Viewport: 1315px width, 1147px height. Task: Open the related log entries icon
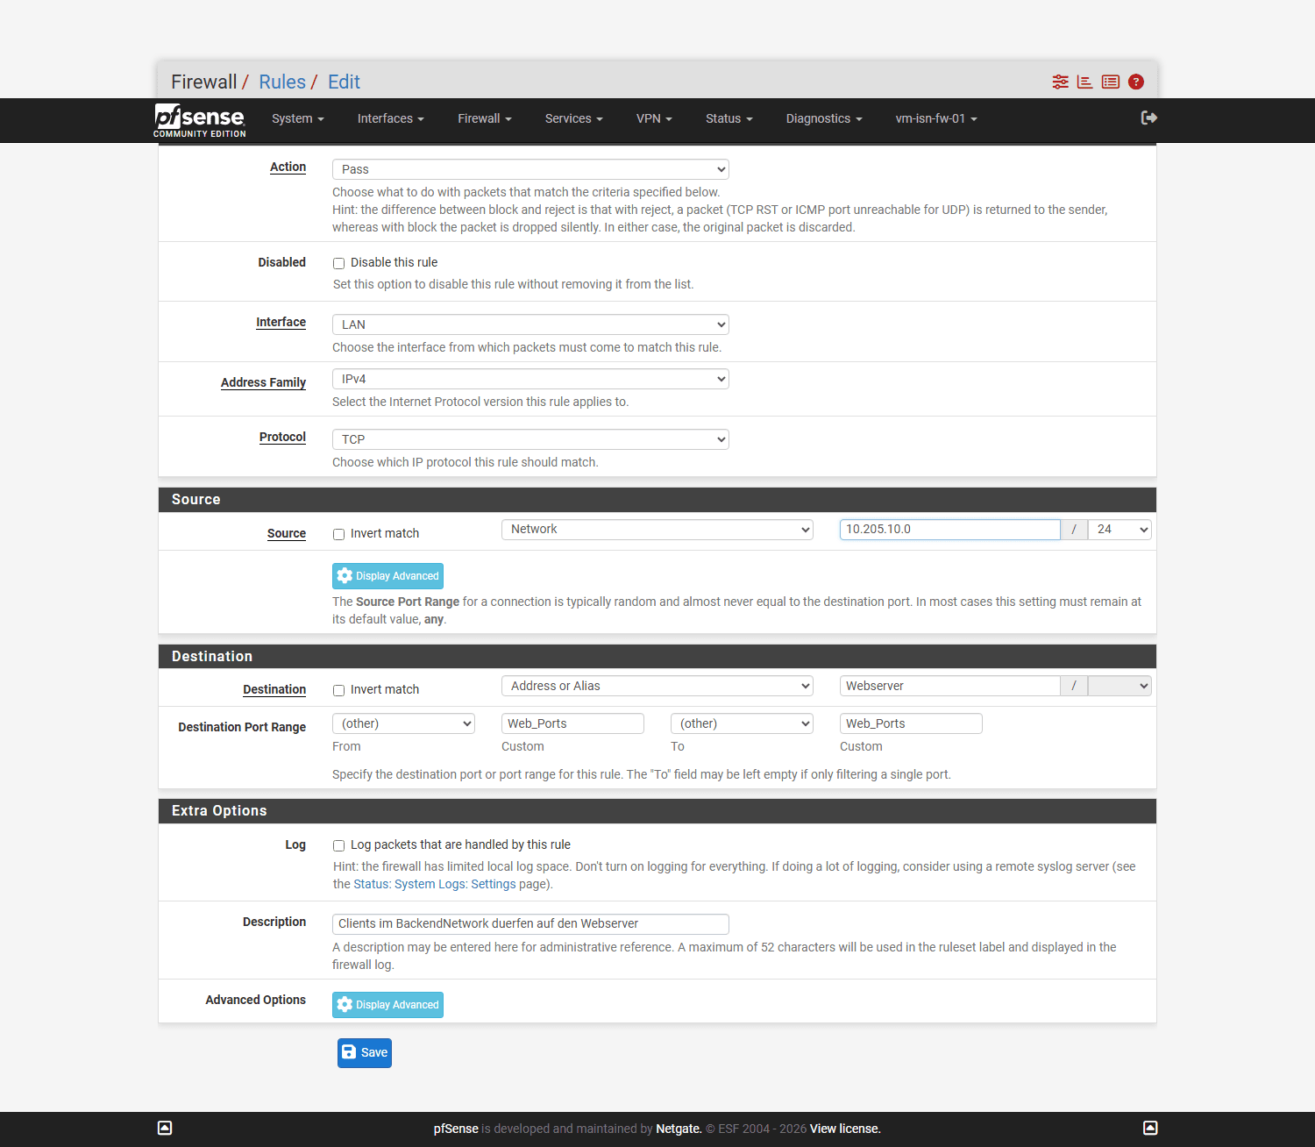pos(1111,82)
